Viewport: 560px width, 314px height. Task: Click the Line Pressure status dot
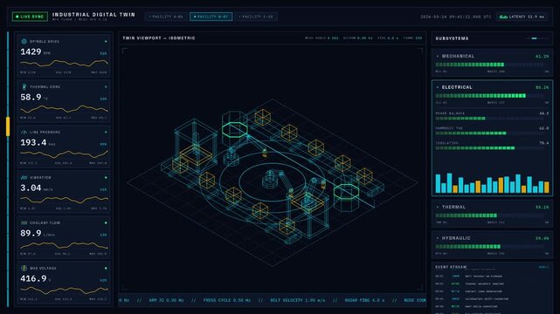click(x=106, y=133)
